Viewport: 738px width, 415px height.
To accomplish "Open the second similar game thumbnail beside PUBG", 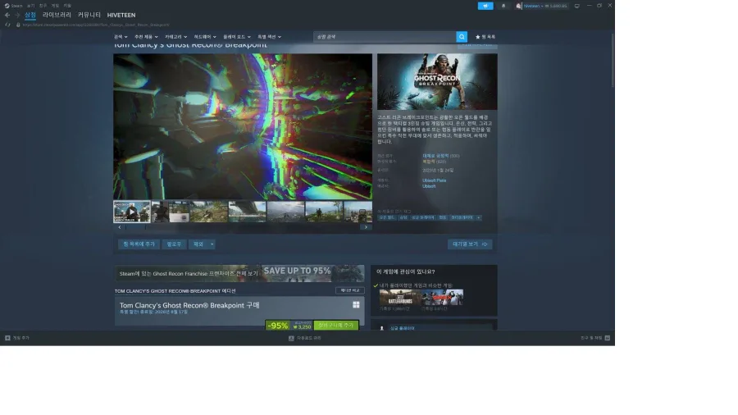I will point(442,298).
